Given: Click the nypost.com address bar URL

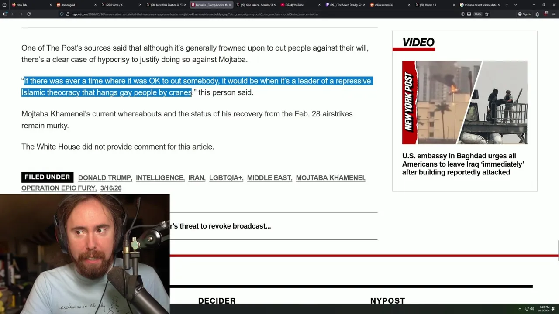Looking at the screenshot, I should coord(195,14).
